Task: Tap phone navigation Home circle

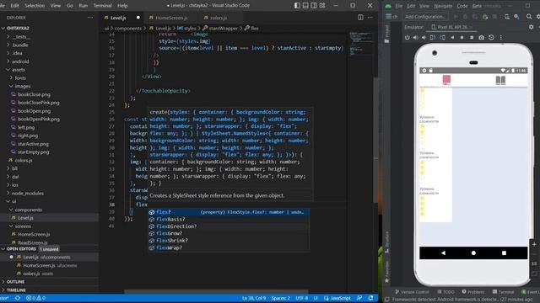Action: (473, 252)
